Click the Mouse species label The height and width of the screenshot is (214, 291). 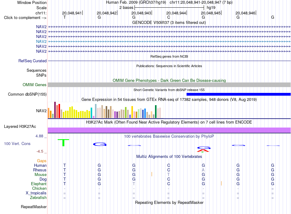click(40, 175)
